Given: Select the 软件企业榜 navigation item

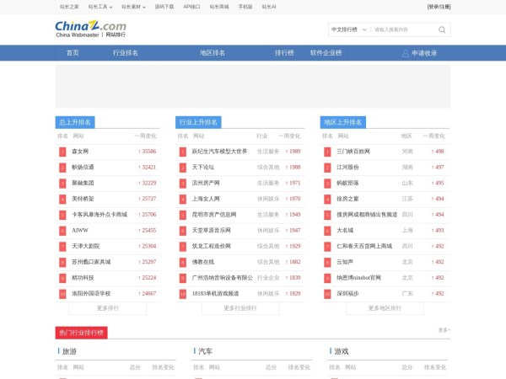Looking at the screenshot, I should (326, 53).
